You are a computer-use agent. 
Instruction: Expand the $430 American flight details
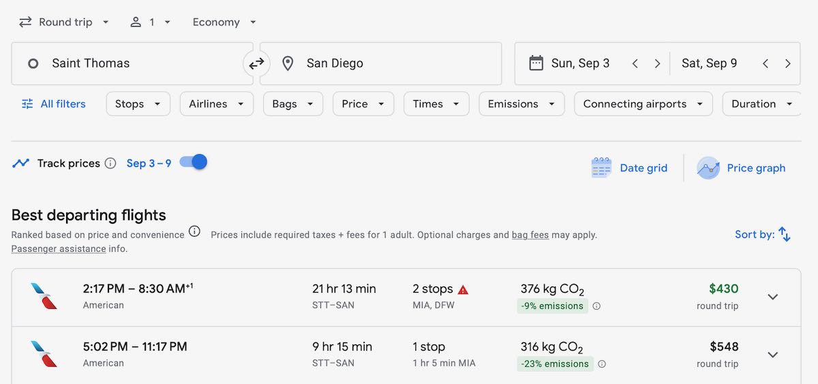(772, 297)
